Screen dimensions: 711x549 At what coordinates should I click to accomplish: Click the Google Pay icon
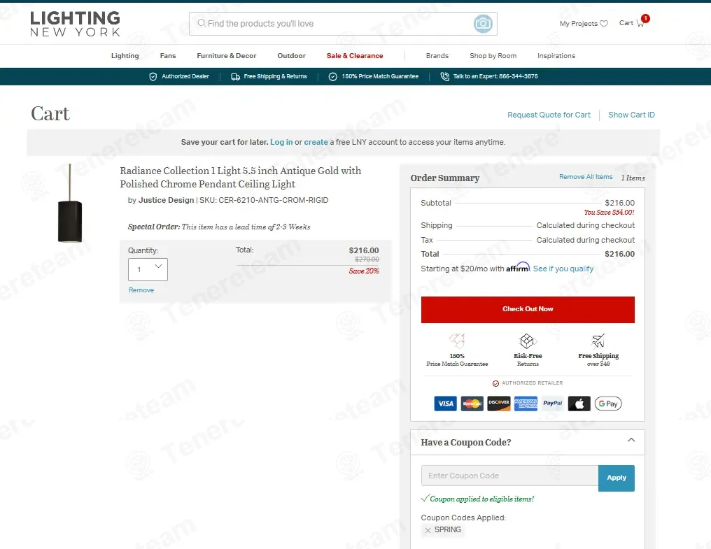608,404
